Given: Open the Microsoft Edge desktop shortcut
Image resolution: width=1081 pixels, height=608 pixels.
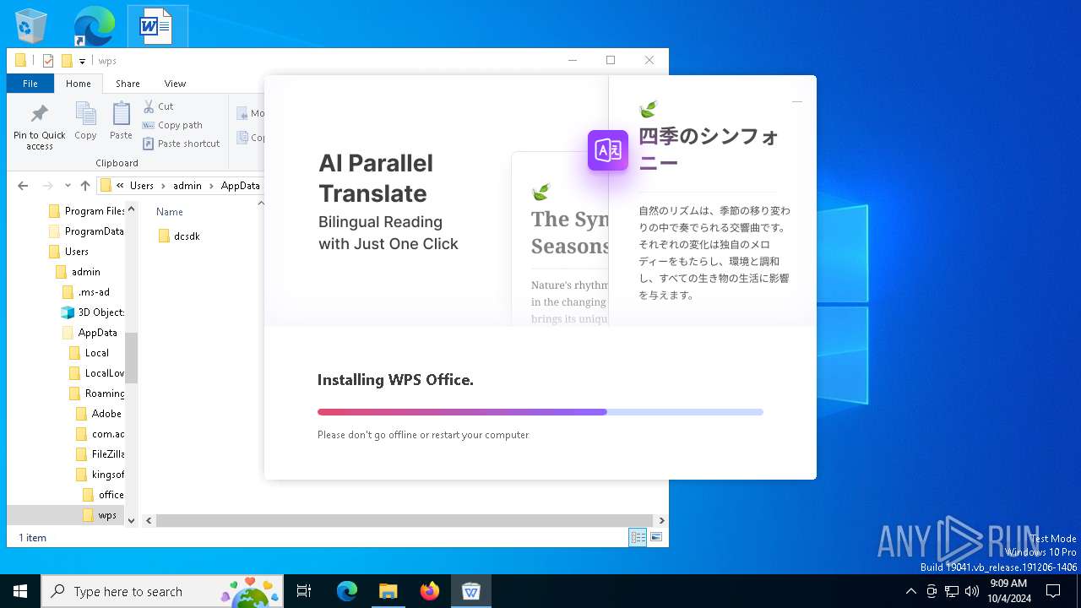Looking at the screenshot, I should [94, 26].
